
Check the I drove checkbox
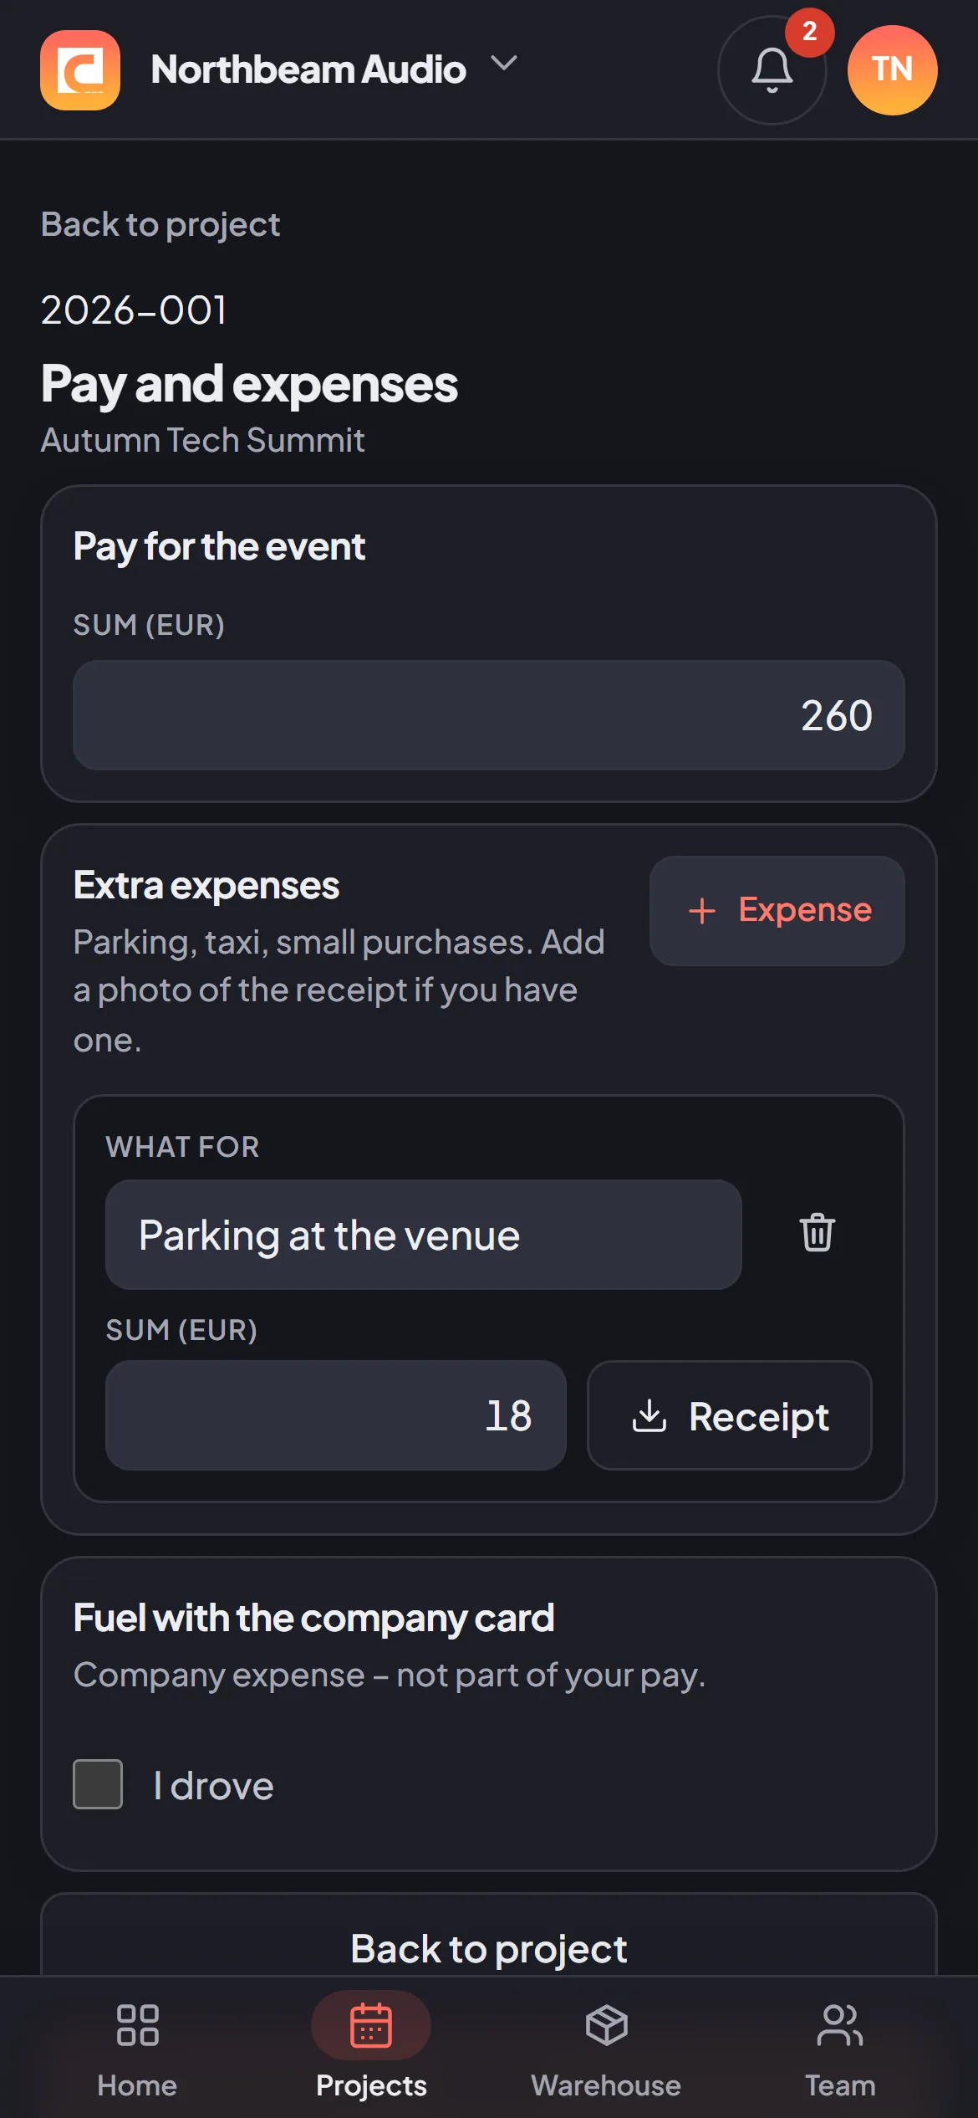(98, 1784)
